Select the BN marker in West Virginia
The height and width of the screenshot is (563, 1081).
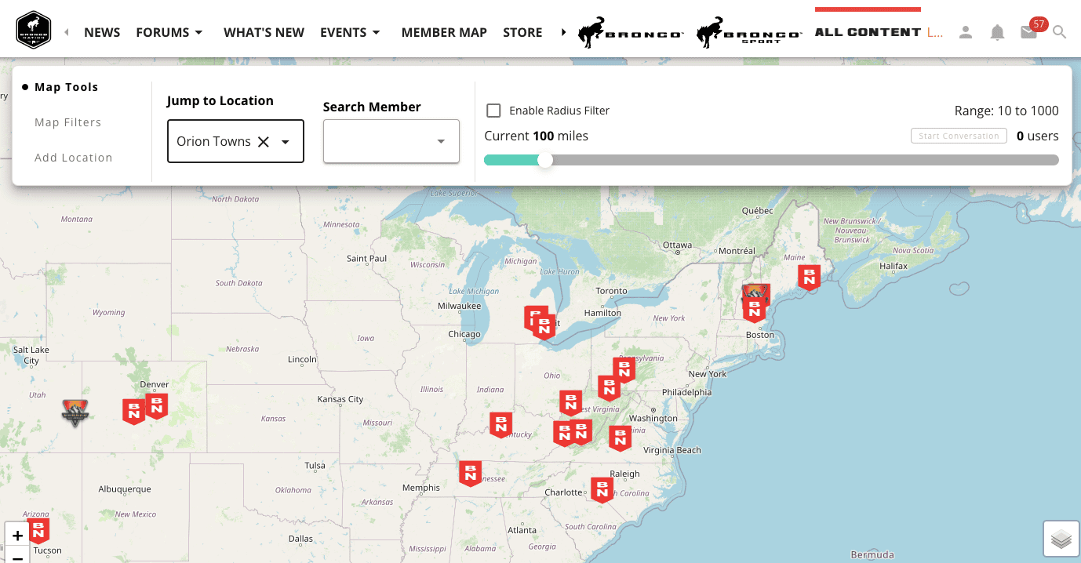571,403
